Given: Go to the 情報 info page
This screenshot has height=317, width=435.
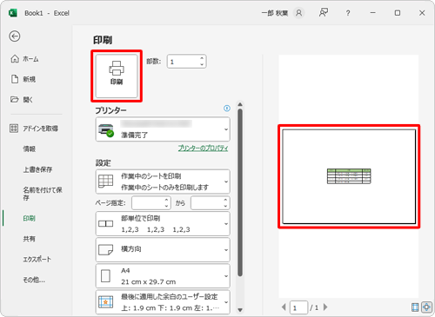Looking at the screenshot, I should (30, 149).
